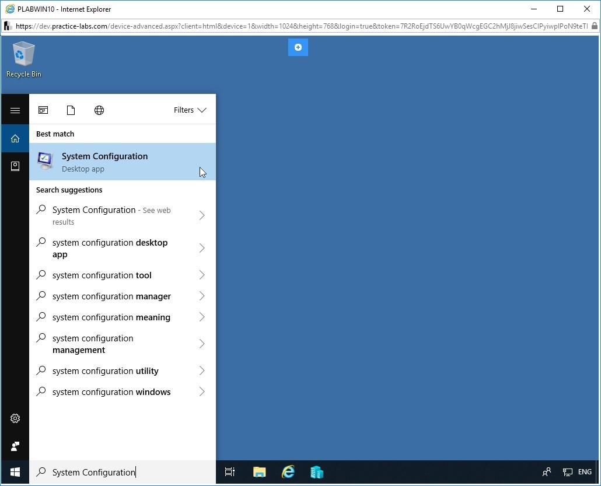
Task: Click the lock icon in address bar
Action: [594, 26]
